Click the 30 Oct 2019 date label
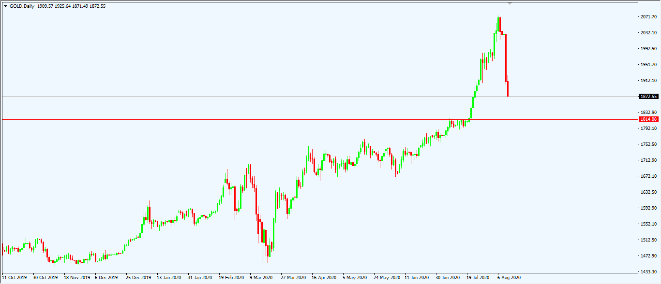The image size is (661, 284). tap(45, 278)
